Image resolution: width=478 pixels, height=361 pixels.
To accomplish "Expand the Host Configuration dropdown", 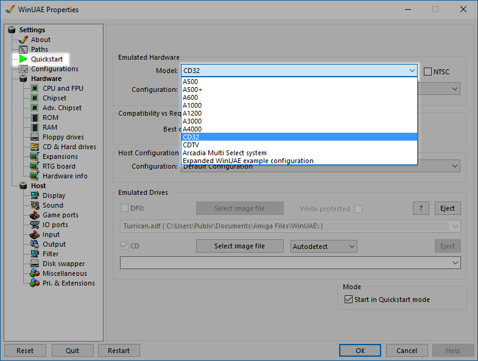I will [x=455, y=166].
